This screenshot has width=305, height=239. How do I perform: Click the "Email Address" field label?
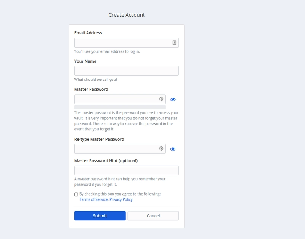coord(88,33)
